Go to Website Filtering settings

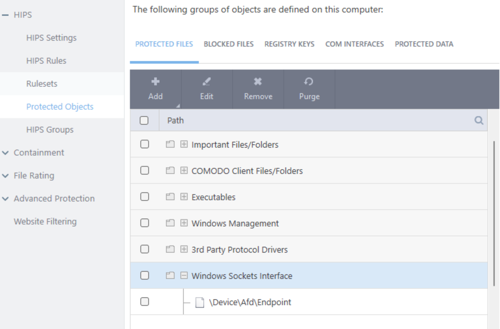coord(45,221)
